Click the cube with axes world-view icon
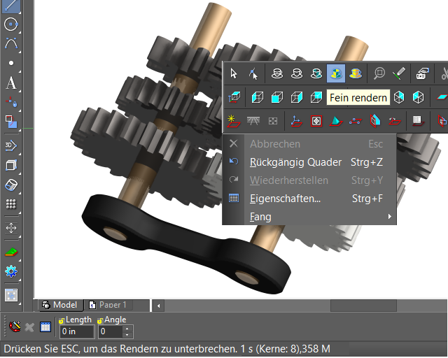The image size is (448, 358). pos(234,97)
